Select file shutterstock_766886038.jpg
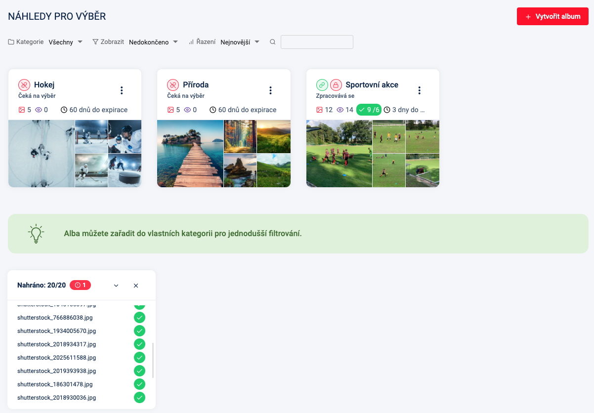The height and width of the screenshot is (413, 594). click(x=55, y=318)
